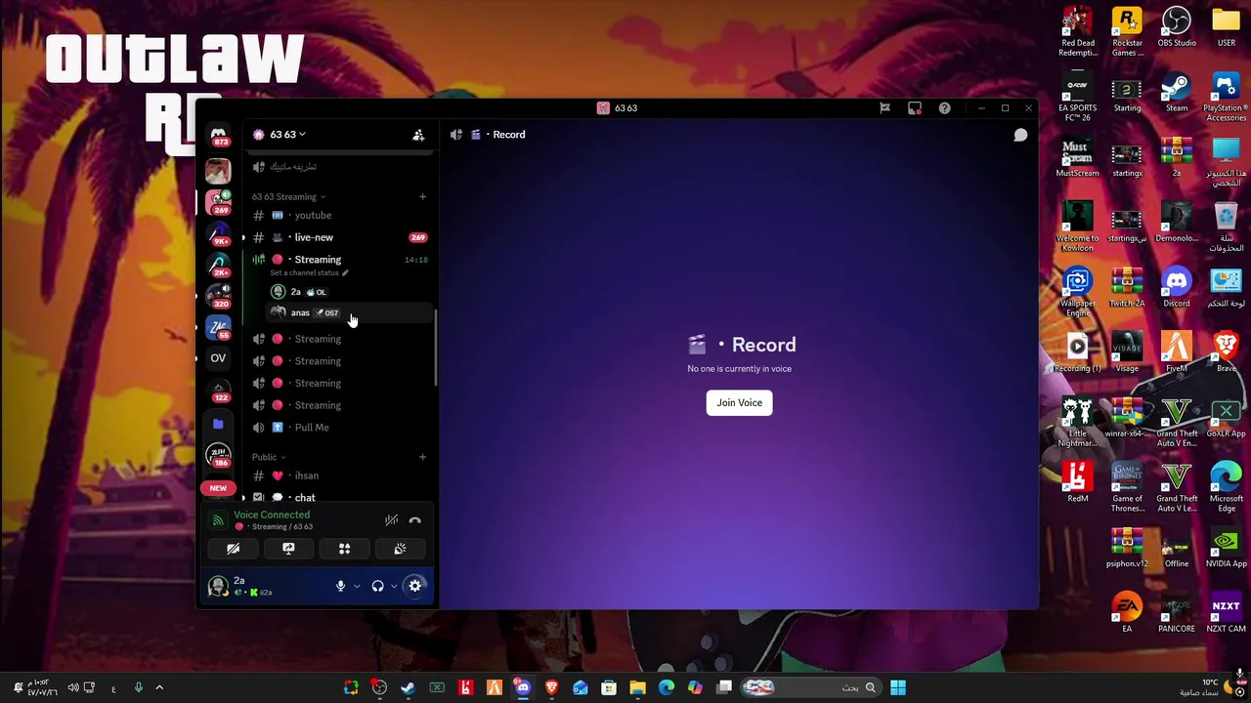Deafen with the headphones icon
This screenshot has width=1251, height=703.
pyautogui.click(x=377, y=586)
